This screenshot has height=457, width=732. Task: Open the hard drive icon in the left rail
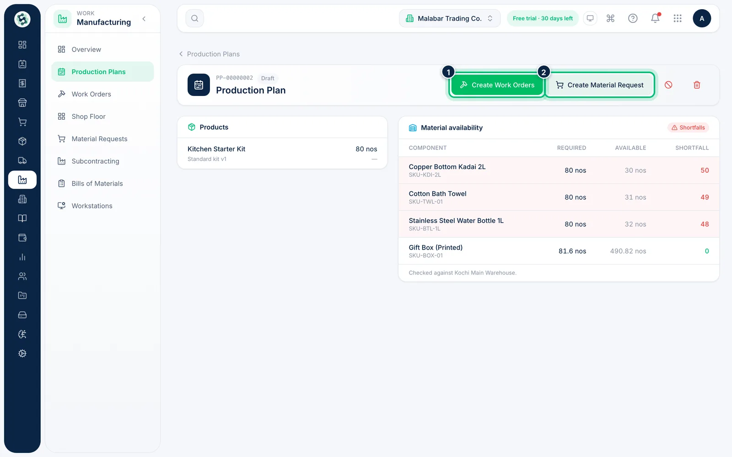point(22,315)
